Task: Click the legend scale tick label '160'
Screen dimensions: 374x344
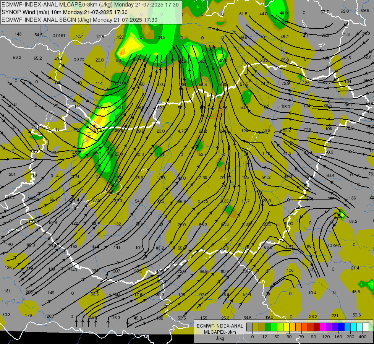Action: 338,337
